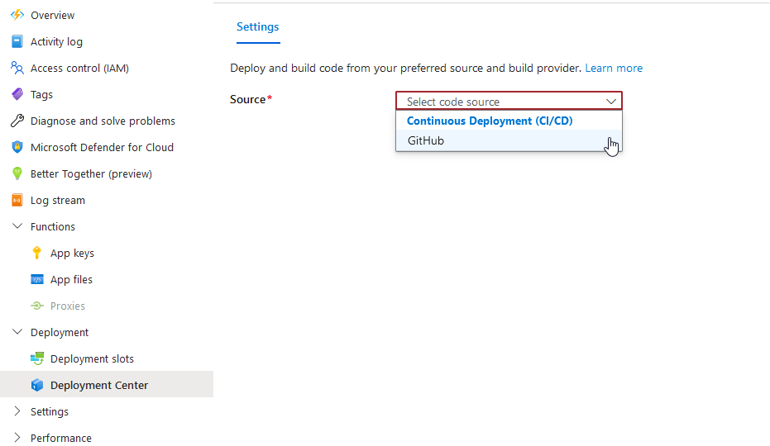This screenshot has width=770, height=446.
Task: Click Continuous Deployment (CI/CD) group header
Action: [490, 121]
